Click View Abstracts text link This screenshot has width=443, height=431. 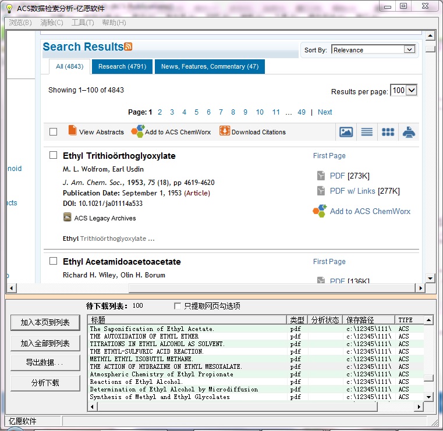[101, 132]
